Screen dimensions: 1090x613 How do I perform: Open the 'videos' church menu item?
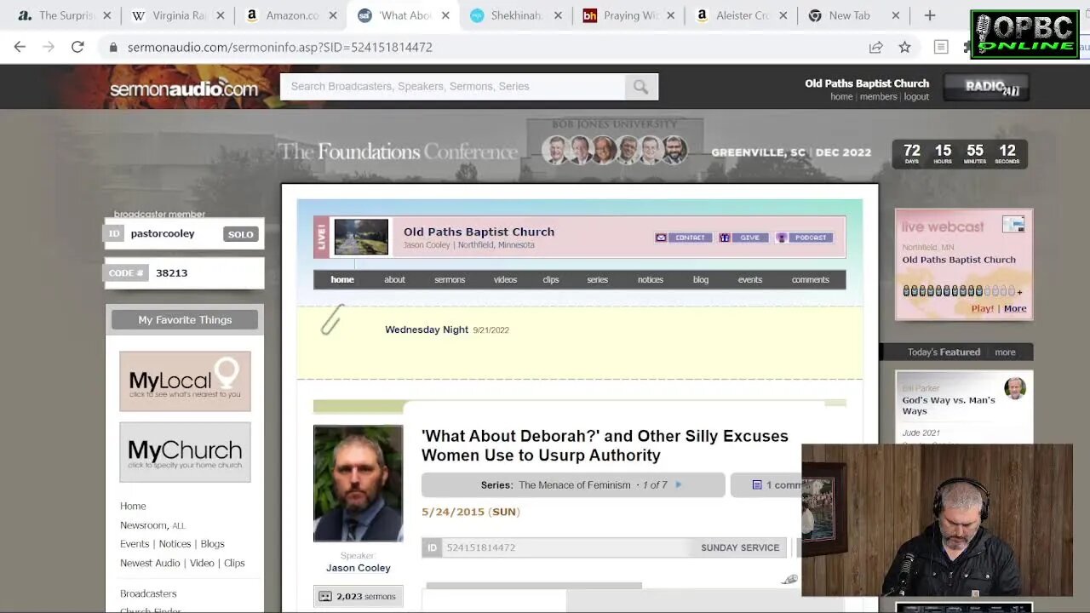pyautogui.click(x=505, y=279)
